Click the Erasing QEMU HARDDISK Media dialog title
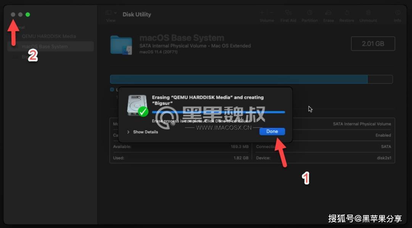This screenshot has height=228, width=412. 208,100
